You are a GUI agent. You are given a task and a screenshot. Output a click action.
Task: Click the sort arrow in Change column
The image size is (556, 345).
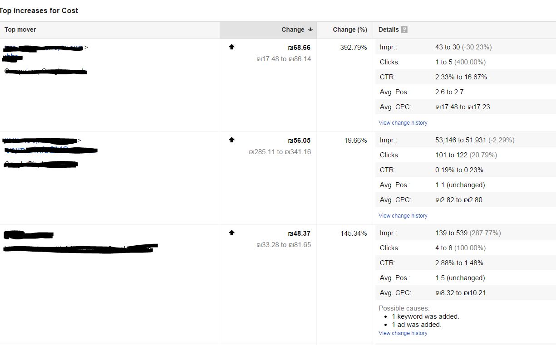[310, 29]
